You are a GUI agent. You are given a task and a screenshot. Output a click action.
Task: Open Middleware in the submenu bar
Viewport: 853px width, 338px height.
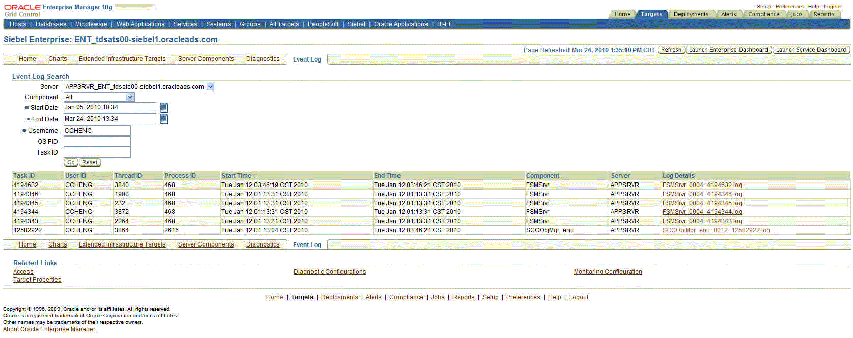[91, 24]
